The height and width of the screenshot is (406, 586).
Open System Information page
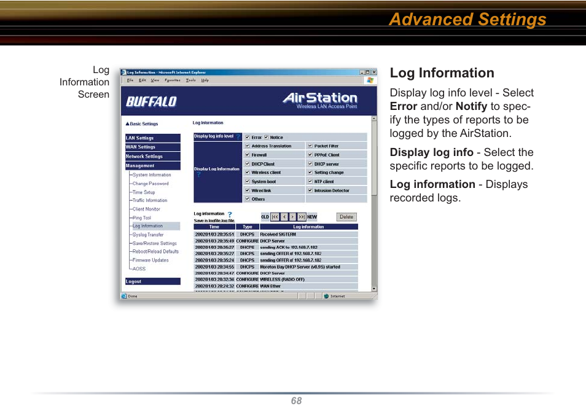click(x=152, y=175)
